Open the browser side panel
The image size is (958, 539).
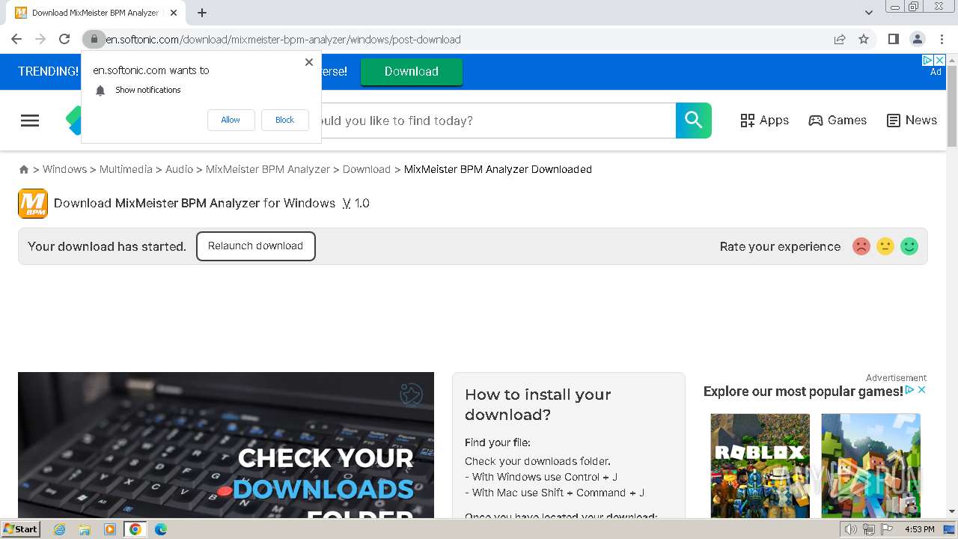pyautogui.click(x=893, y=40)
